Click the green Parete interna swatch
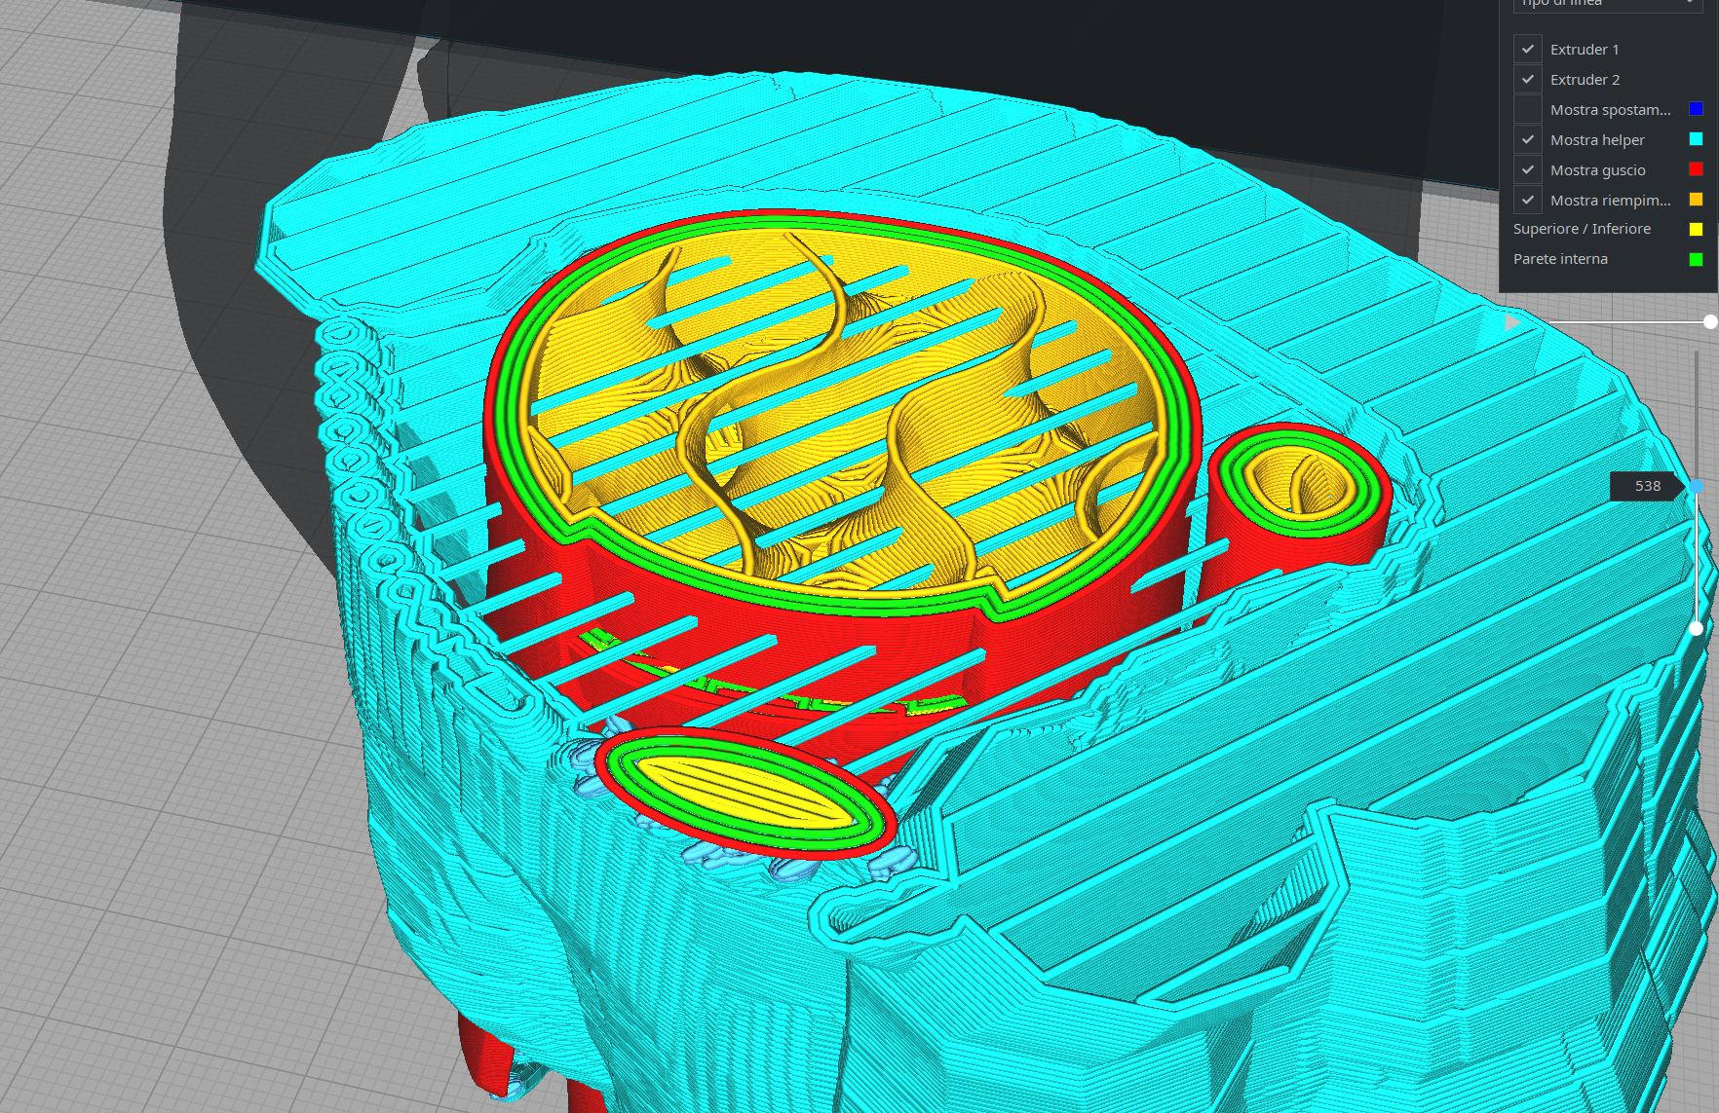This screenshot has height=1113, width=1719. pyautogui.click(x=1696, y=259)
